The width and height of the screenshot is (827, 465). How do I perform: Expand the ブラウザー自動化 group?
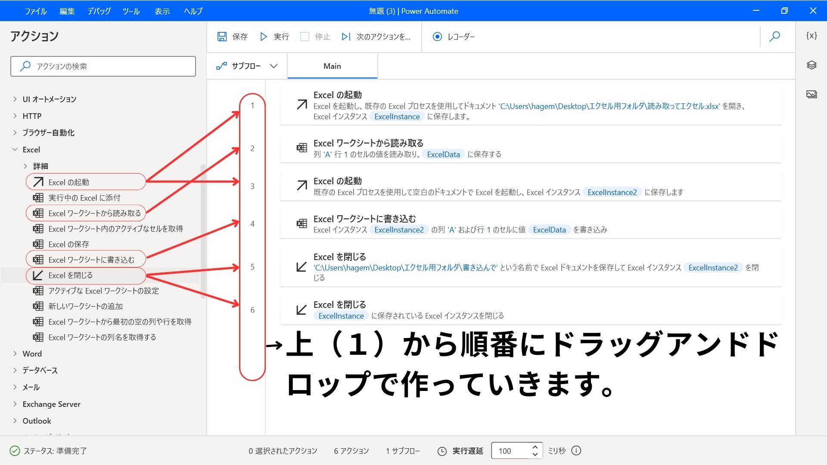point(15,133)
